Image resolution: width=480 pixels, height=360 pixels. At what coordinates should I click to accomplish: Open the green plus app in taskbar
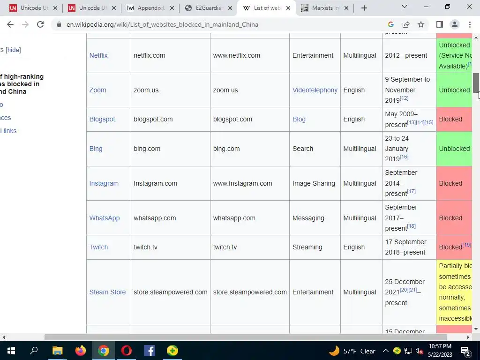pos(172,351)
